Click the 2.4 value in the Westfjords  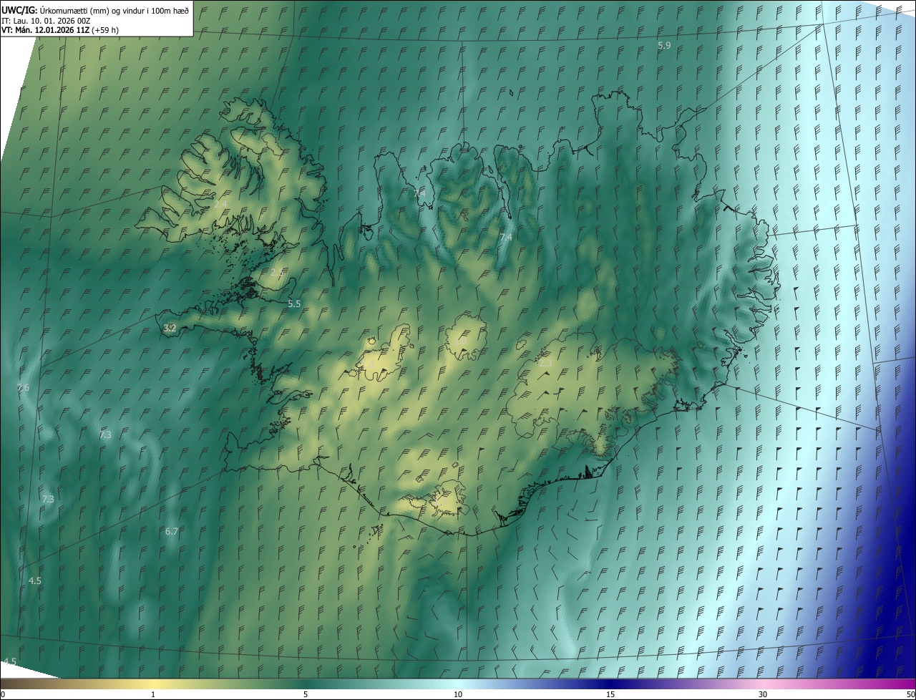(x=220, y=205)
